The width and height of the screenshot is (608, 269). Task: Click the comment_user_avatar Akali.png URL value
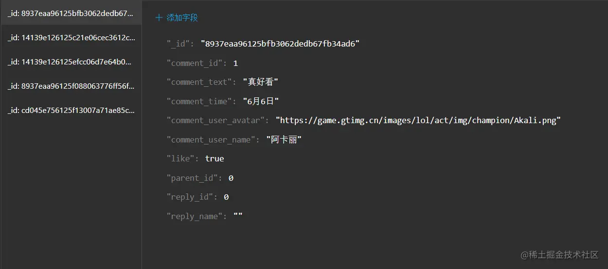pyautogui.click(x=418, y=120)
